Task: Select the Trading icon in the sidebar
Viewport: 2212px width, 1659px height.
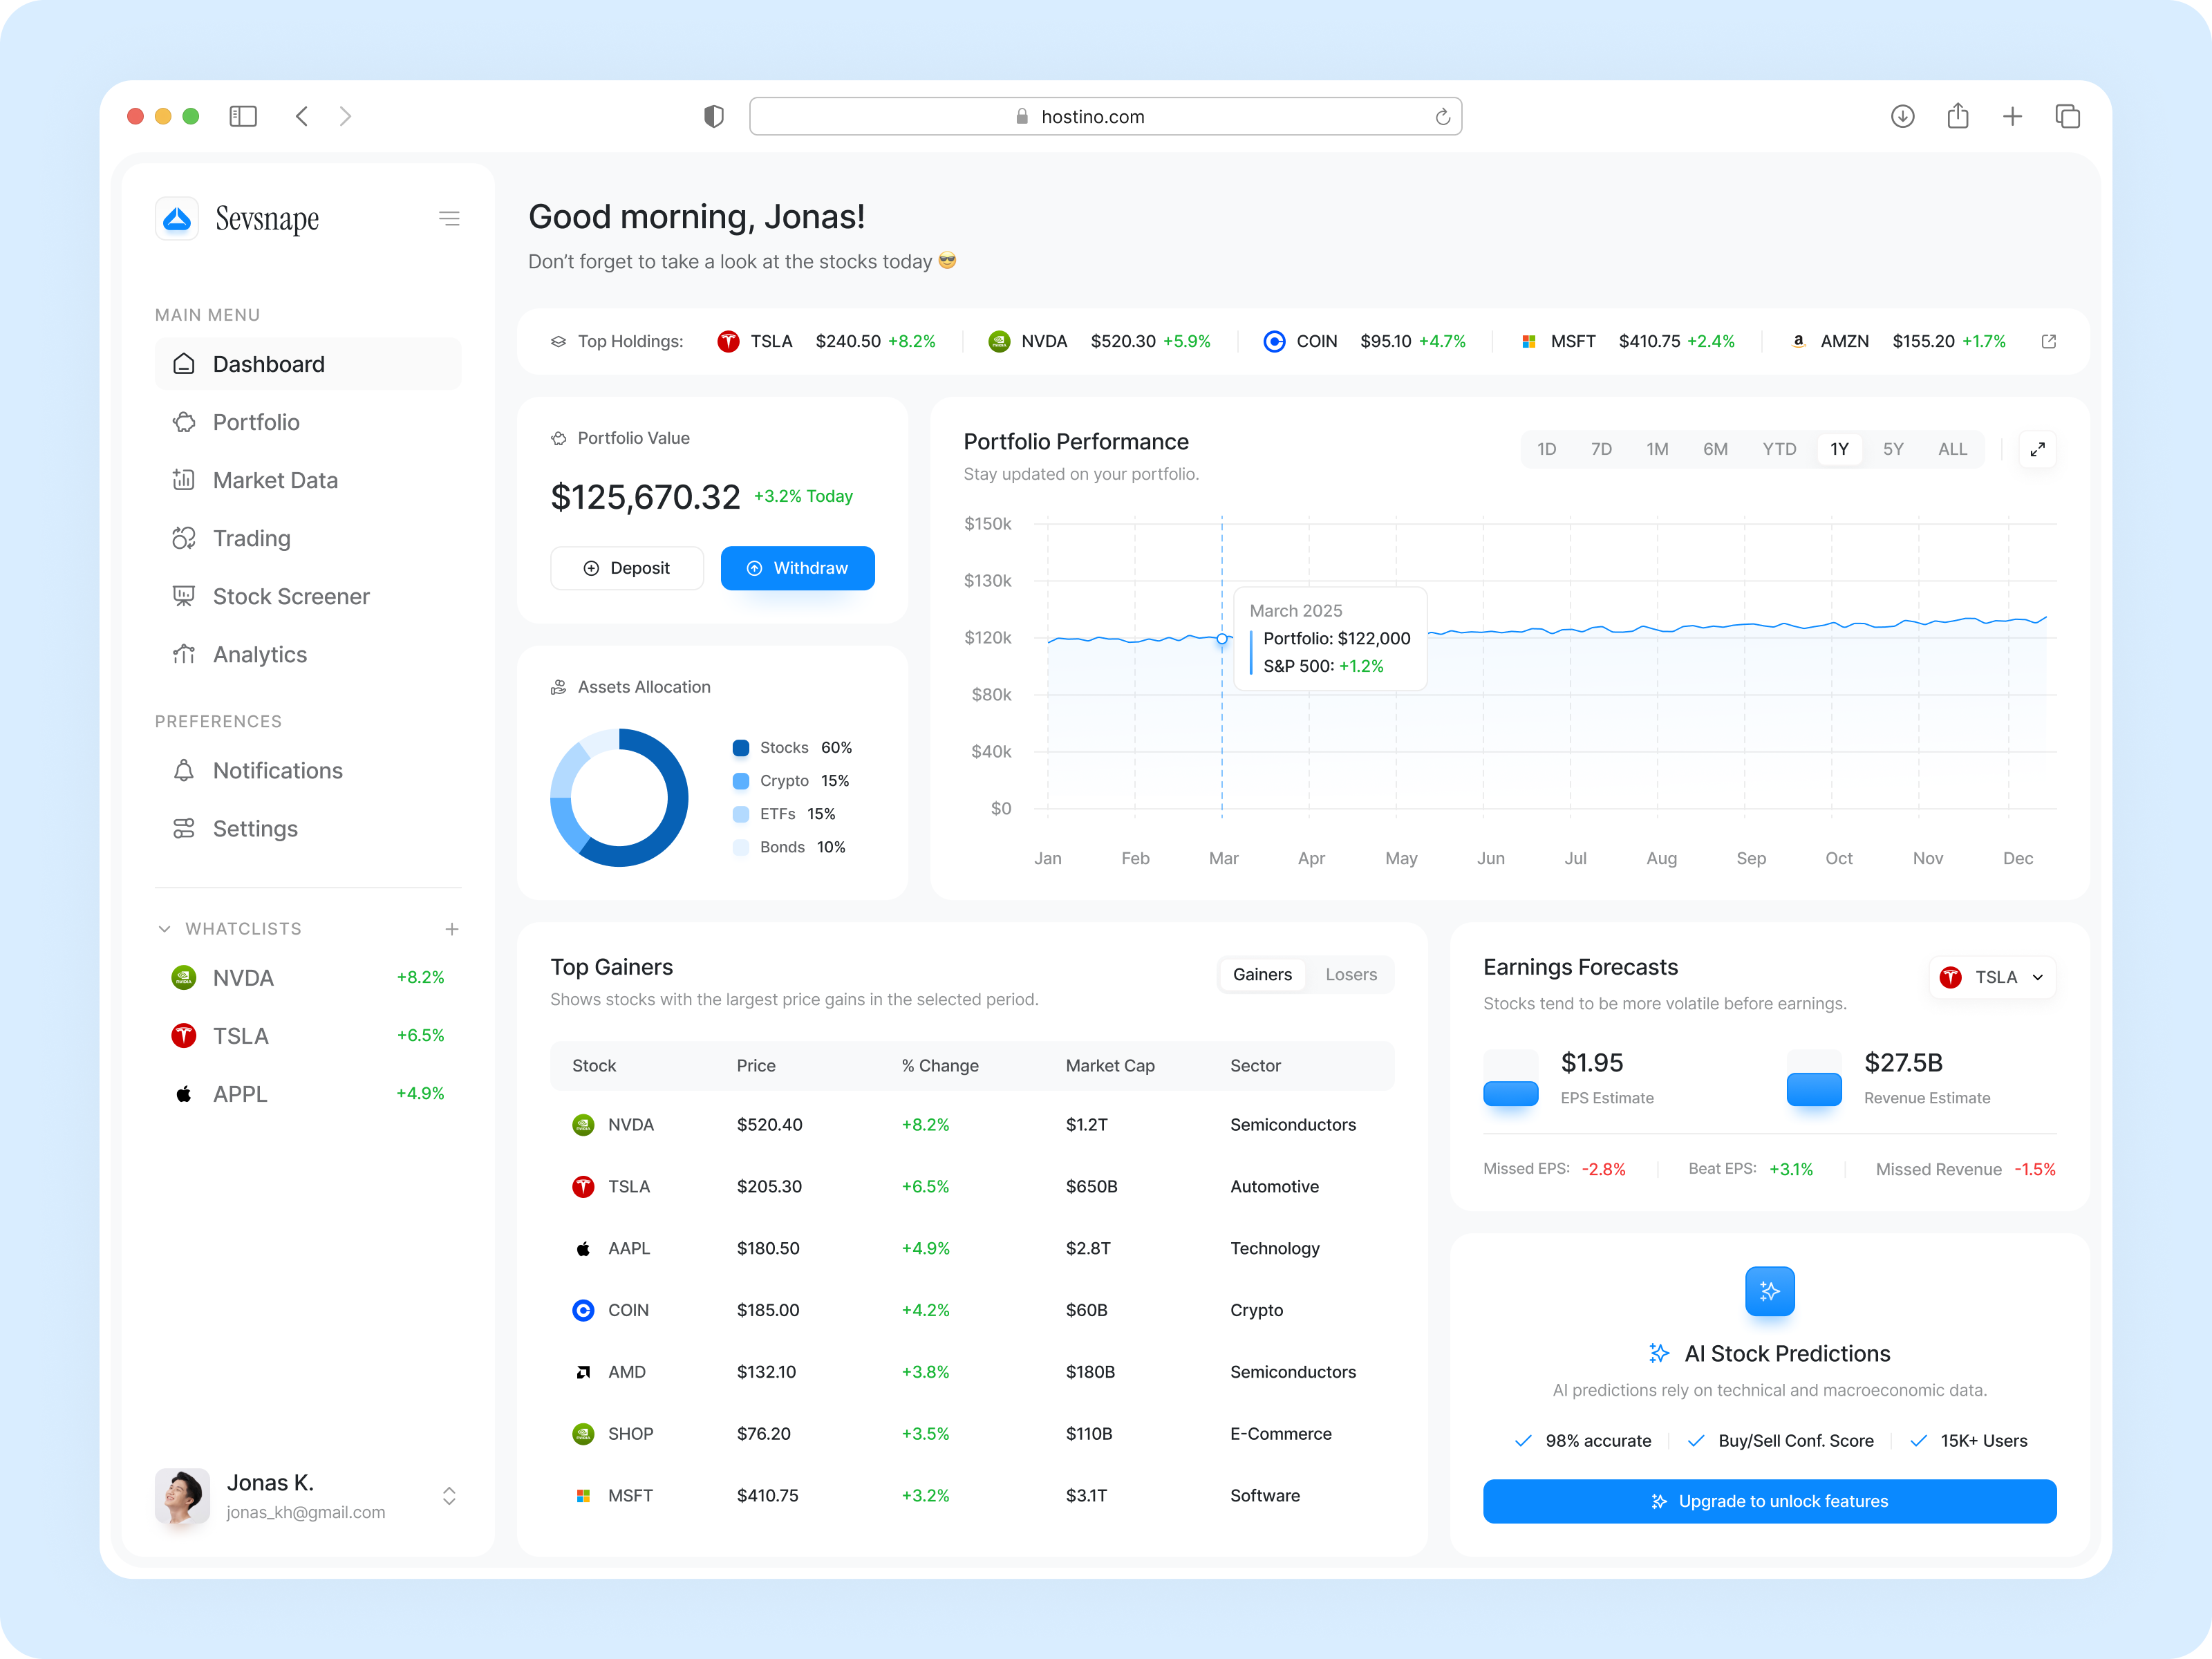Action: 184,538
